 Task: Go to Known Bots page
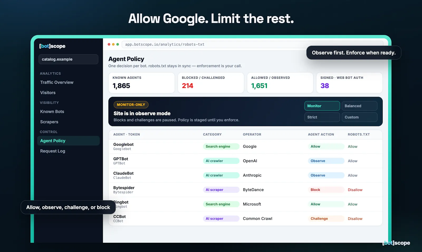pyautogui.click(x=52, y=112)
